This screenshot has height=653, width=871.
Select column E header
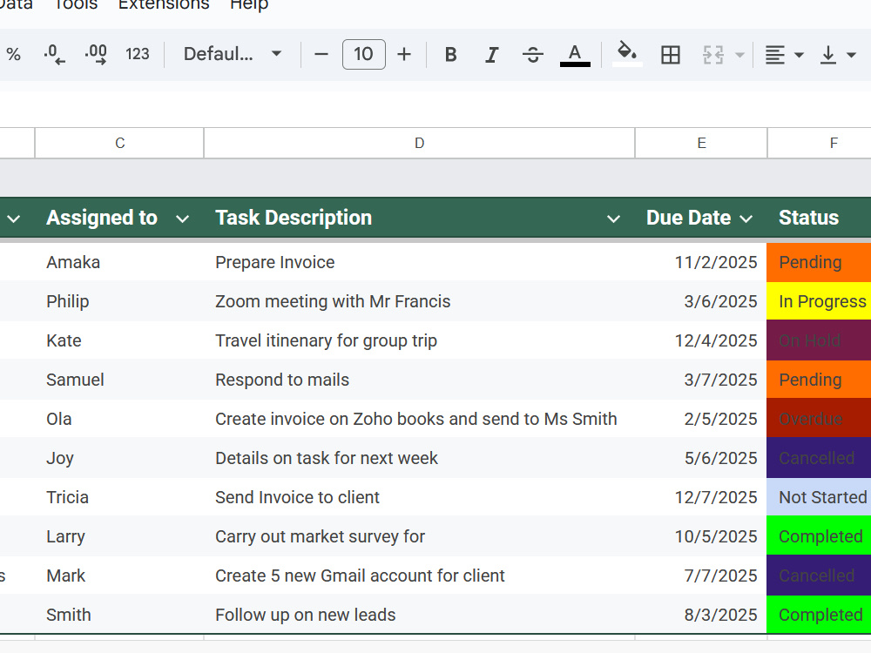[x=701, y=144]
